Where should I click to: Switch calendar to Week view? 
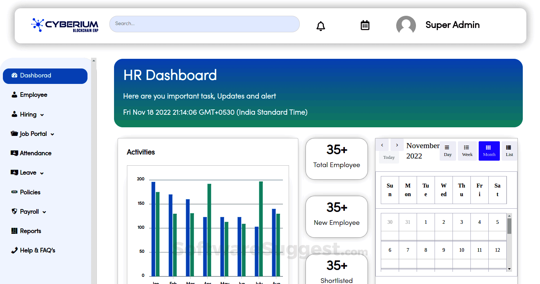click(x=467, y=151)
